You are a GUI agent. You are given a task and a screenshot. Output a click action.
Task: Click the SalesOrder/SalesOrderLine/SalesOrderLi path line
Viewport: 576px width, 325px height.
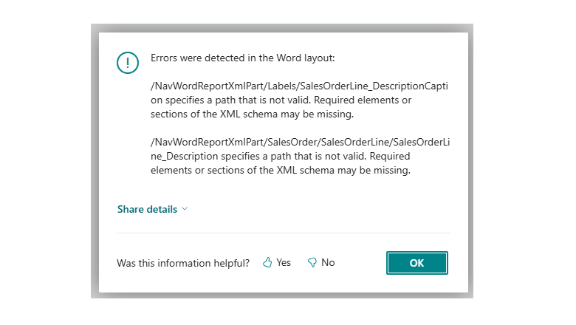coord(299,143)
